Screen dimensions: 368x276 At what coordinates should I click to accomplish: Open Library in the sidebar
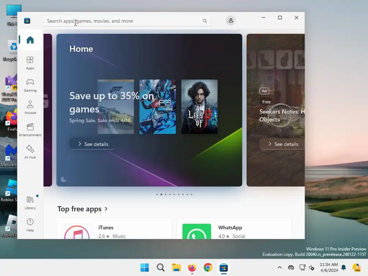pyautogui.click(x=30, y=203)
